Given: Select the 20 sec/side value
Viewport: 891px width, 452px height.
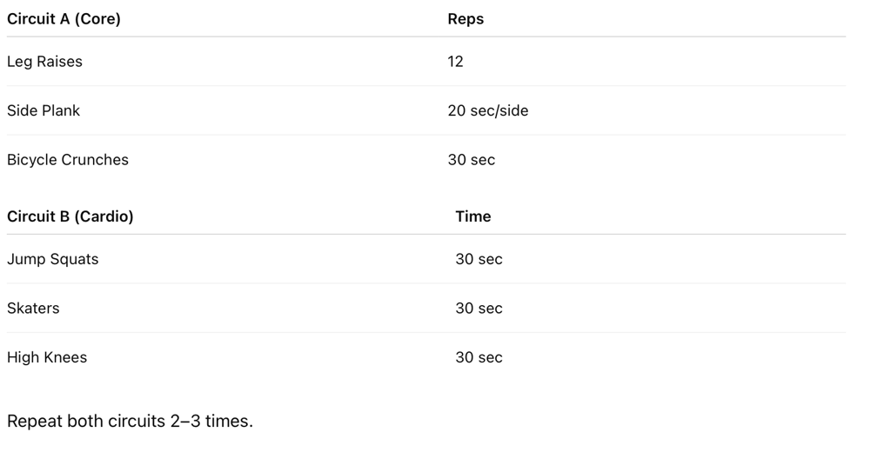Looking at the screenshot, I should (x=488, y=110).
